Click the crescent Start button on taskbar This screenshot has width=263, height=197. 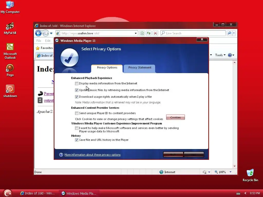(x=7, y=193)
